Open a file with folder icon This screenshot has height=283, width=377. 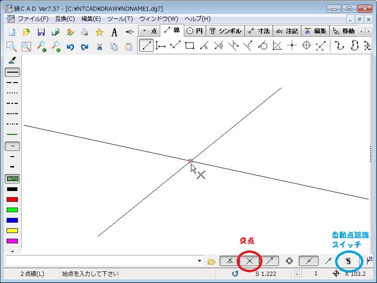coord(26,32)
